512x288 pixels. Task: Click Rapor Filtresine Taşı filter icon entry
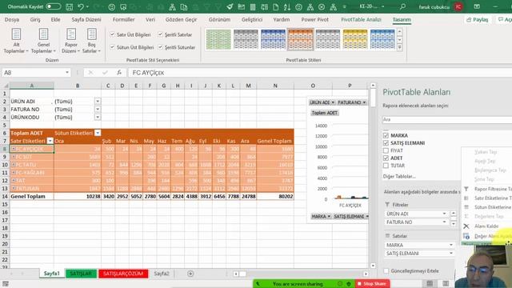pos(466,189)
